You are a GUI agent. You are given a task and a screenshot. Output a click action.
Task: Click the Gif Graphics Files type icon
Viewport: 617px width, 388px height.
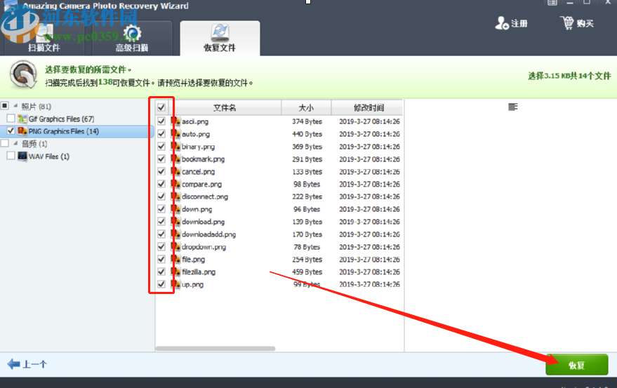click(22, 119)
